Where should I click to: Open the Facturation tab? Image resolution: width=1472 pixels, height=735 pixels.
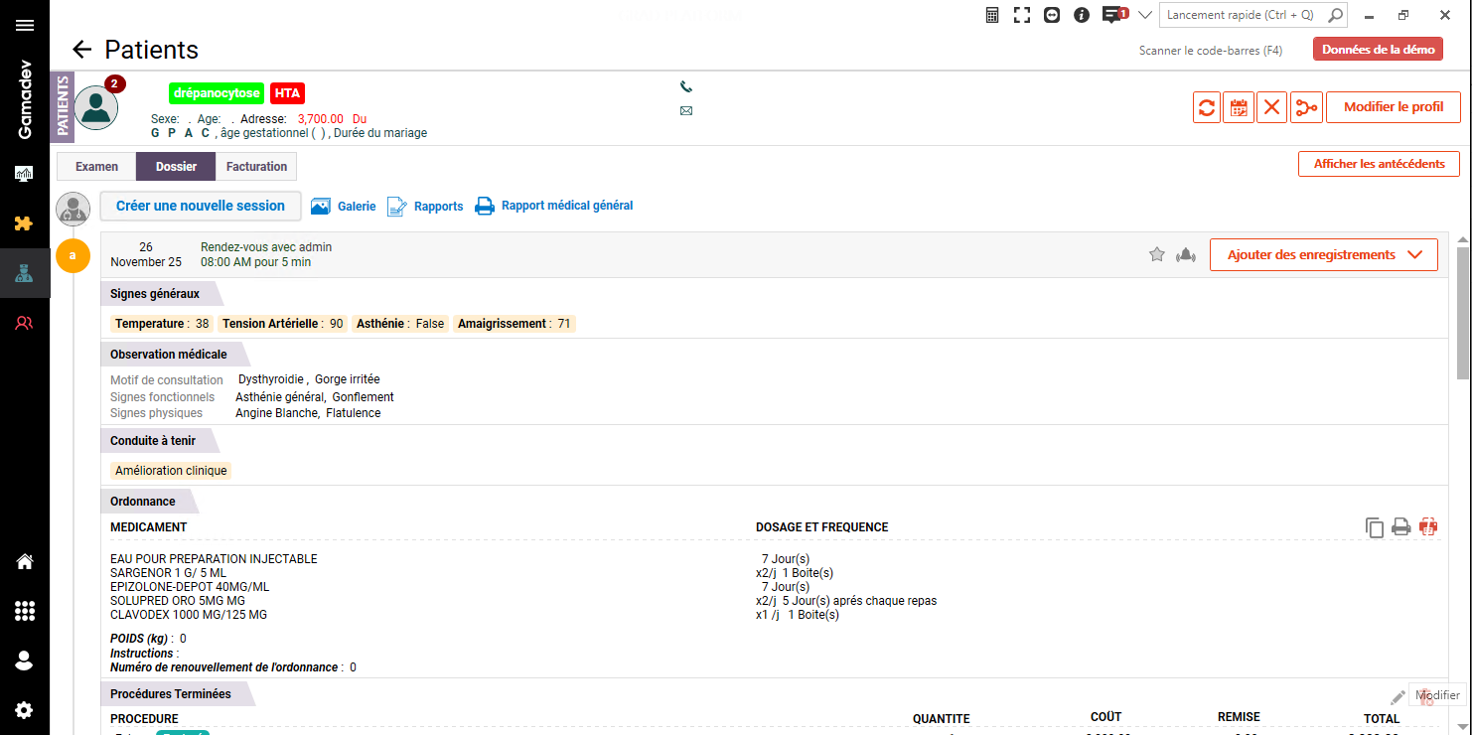(256, 167)
